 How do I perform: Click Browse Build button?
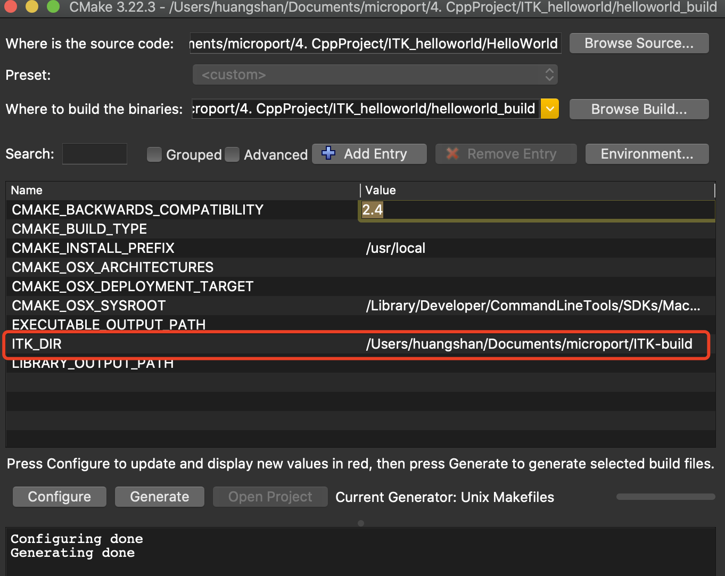point(639,109)
